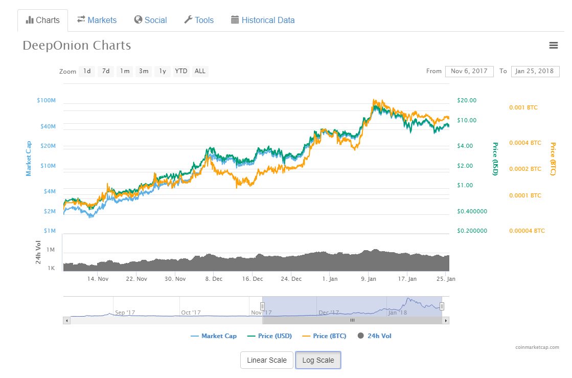This screenshot has height=378, width=572.
Task: Click the Market Cap axis title
Action: click(29, 159)
